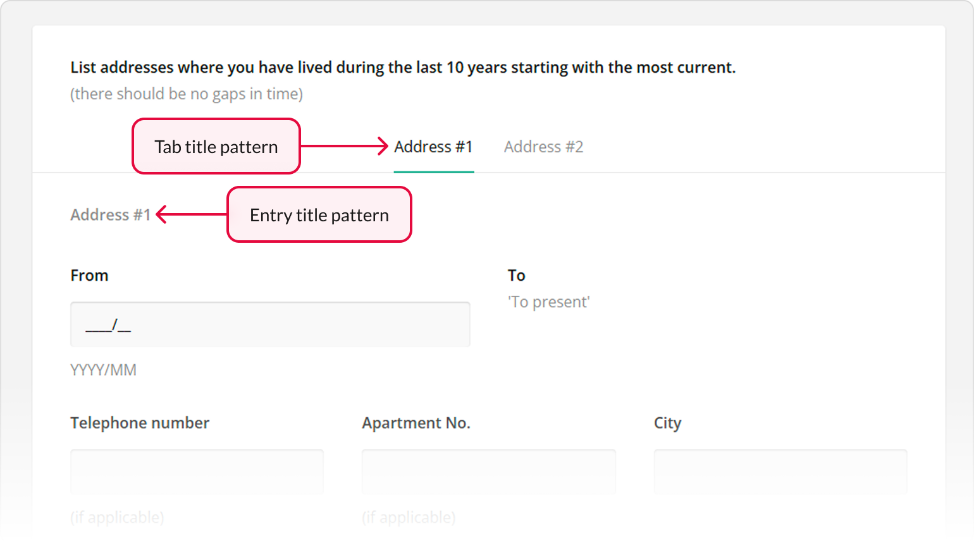Click the Telephone number label
The height and width of the screenshot is (545, 974).
[x=139, y=422]
